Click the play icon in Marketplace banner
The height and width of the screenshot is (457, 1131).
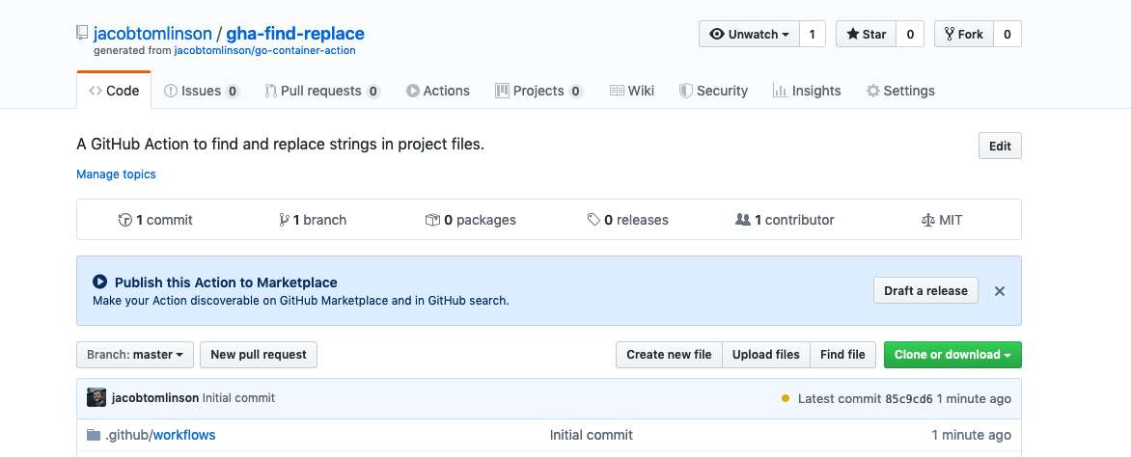click(100, 282)
